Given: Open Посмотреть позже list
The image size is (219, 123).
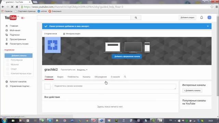Looking at the screenshot, I should 19,44.
